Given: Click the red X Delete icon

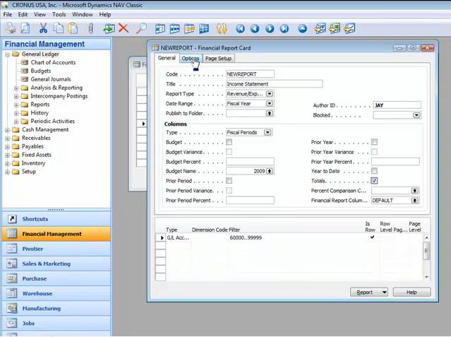Looking at the screenshot, I should [124, 28].
